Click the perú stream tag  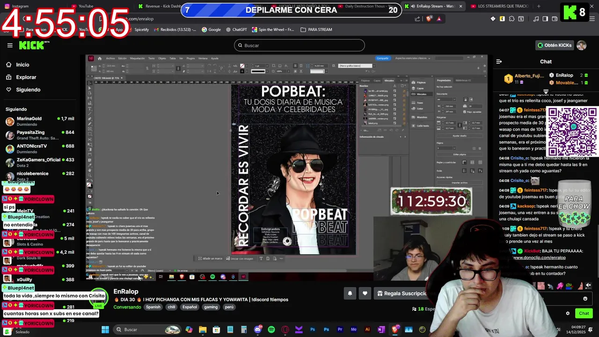[229, 307]
